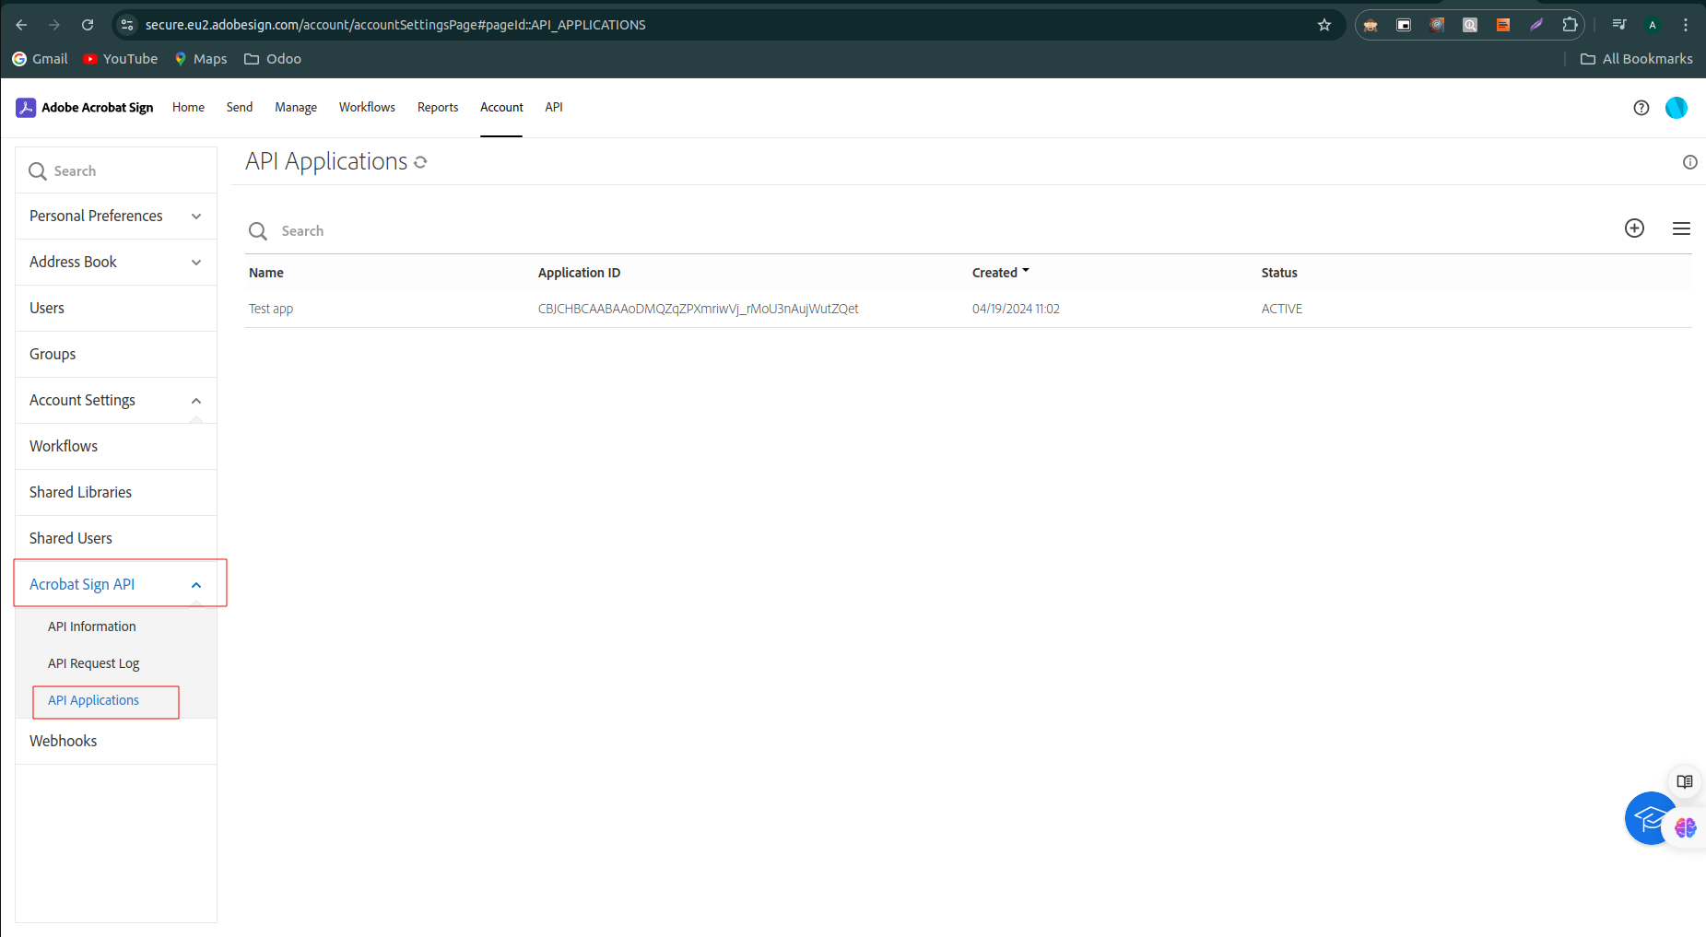Open the user profile avatar in header

click(1677, 108)
